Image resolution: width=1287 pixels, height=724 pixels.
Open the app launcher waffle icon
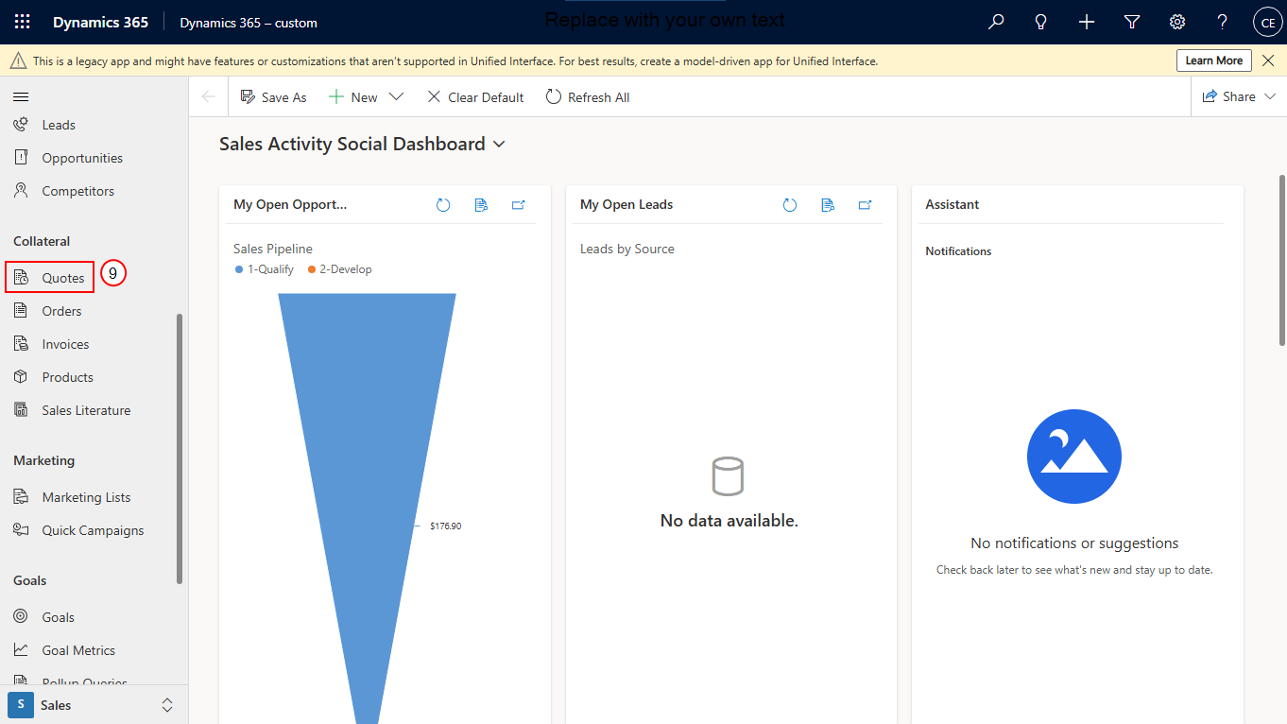coord(22,22)
